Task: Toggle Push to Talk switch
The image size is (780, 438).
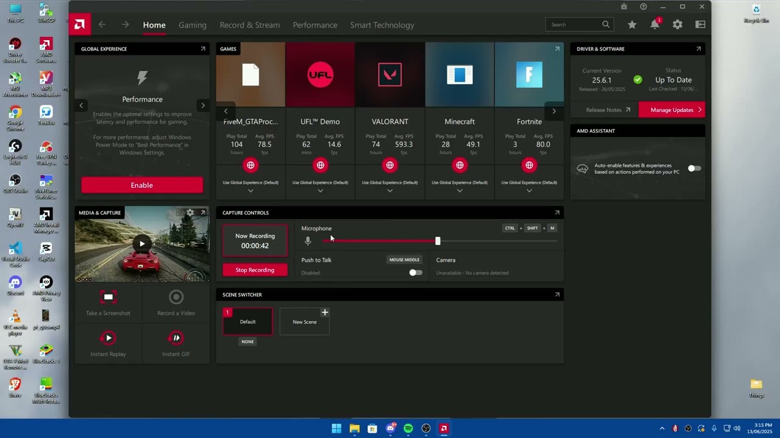Action: click(x=416, y=273)
